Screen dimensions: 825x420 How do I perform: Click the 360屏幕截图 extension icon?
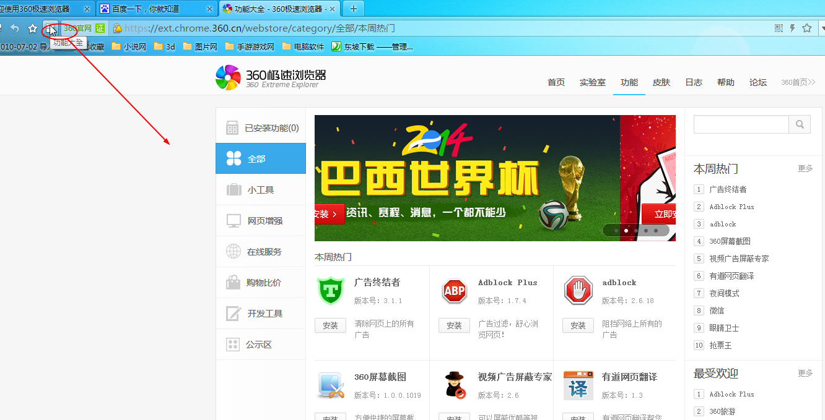pos(331,385)
